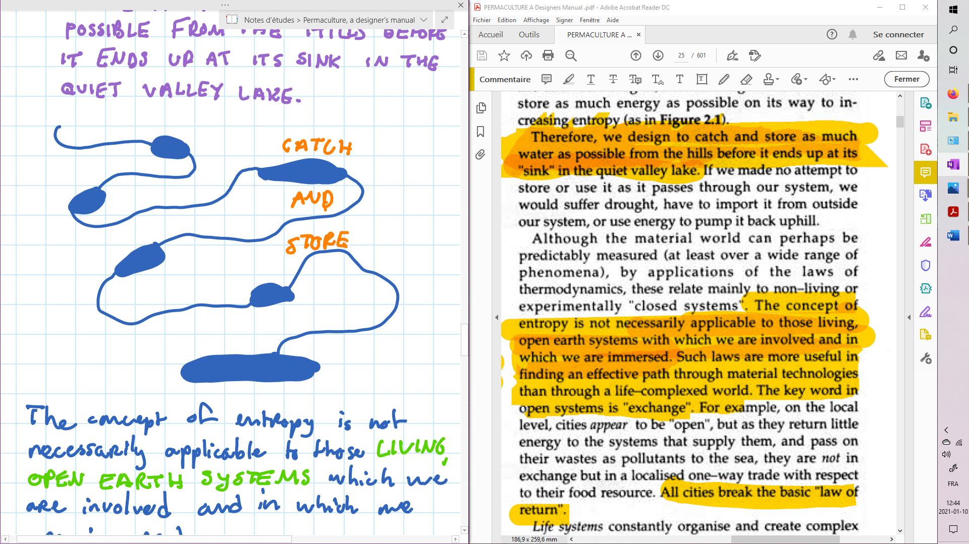Select the pencil drawing tool
This screenshot has width=969, height=544.
pos(724,79)
